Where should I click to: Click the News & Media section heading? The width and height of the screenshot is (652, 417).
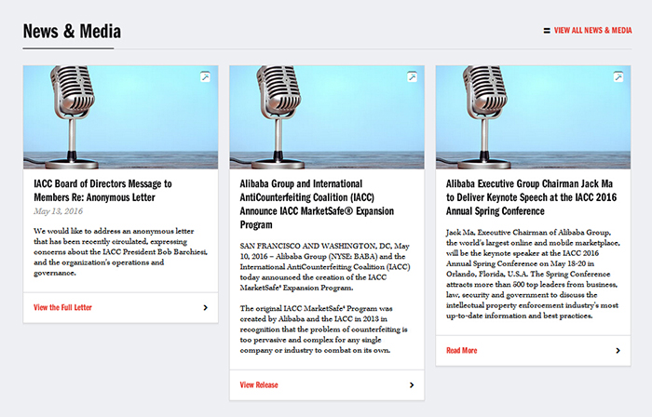click(x=72, y=32)
